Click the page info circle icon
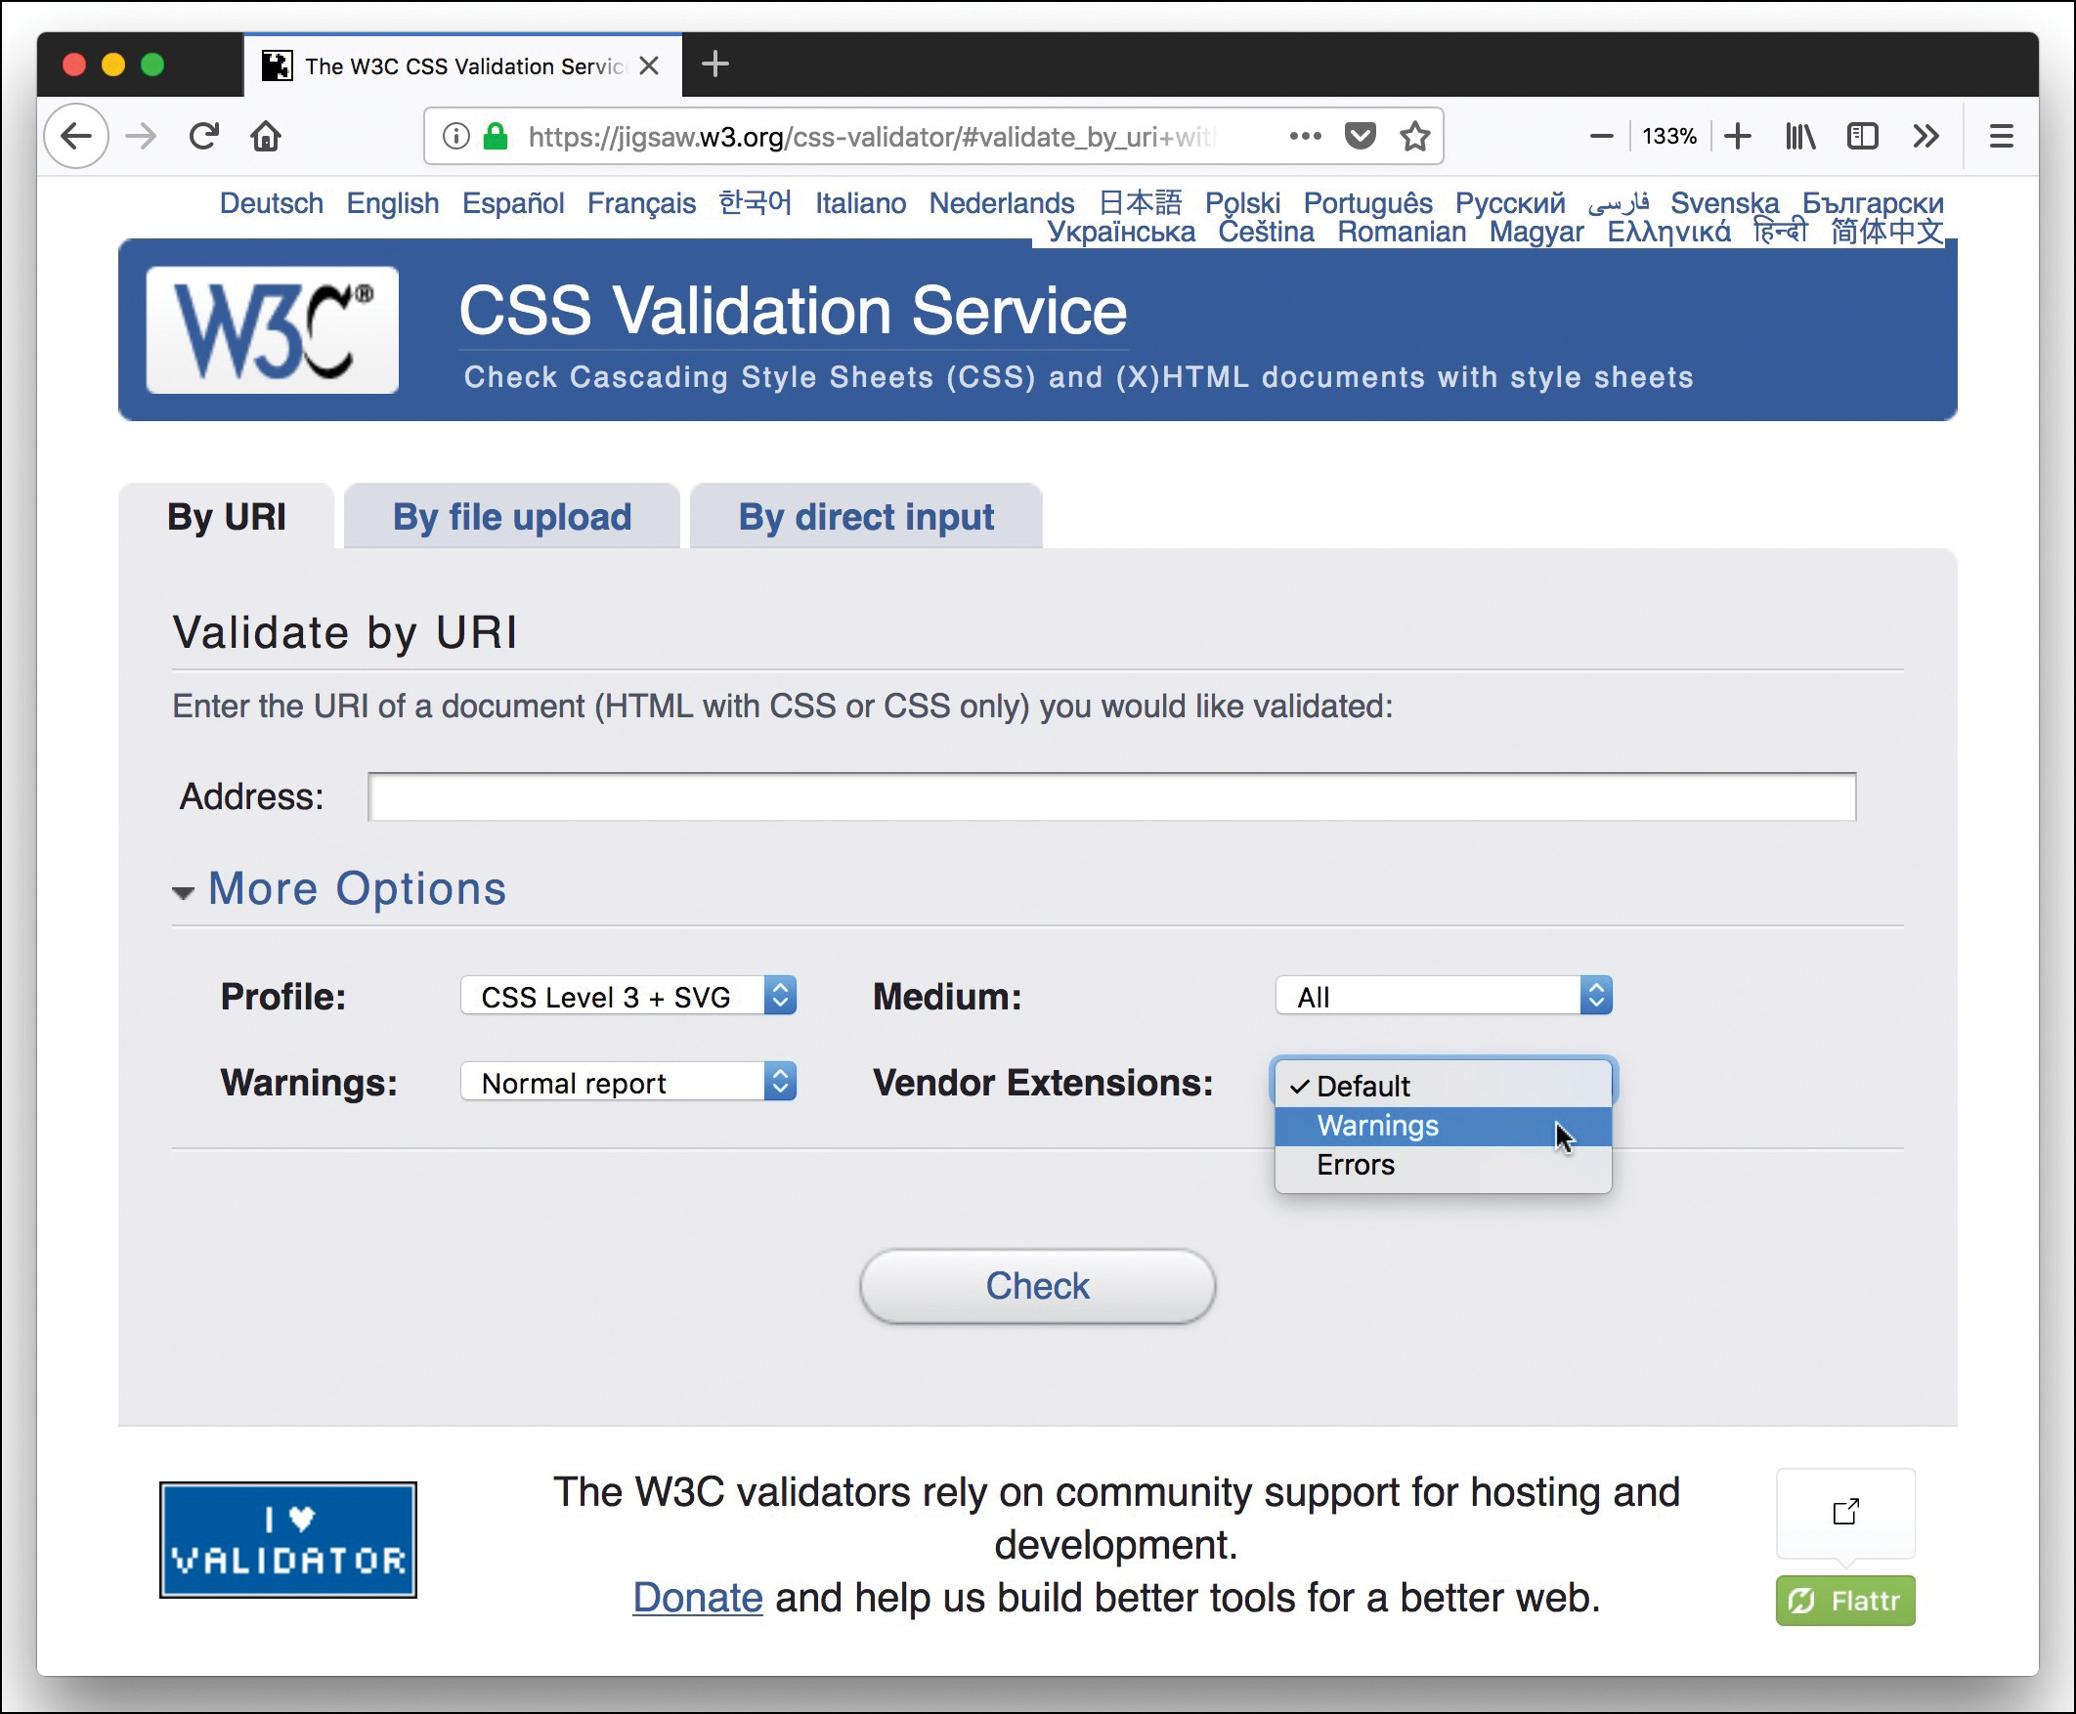2076x1714 pixels. click(454, 135)
